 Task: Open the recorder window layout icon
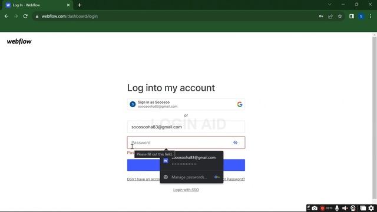(363, 208)
